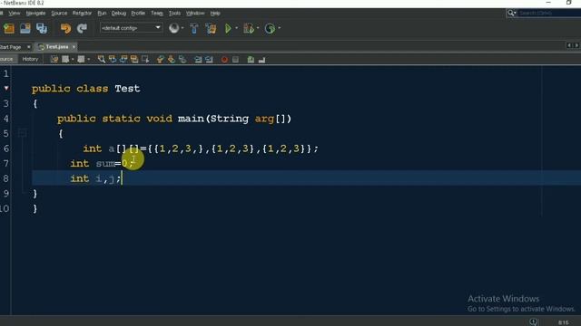Screen dimensions: 581x326
Task: Close the Test.java tab
Action: pyautogui.click(x=74, y=47)
